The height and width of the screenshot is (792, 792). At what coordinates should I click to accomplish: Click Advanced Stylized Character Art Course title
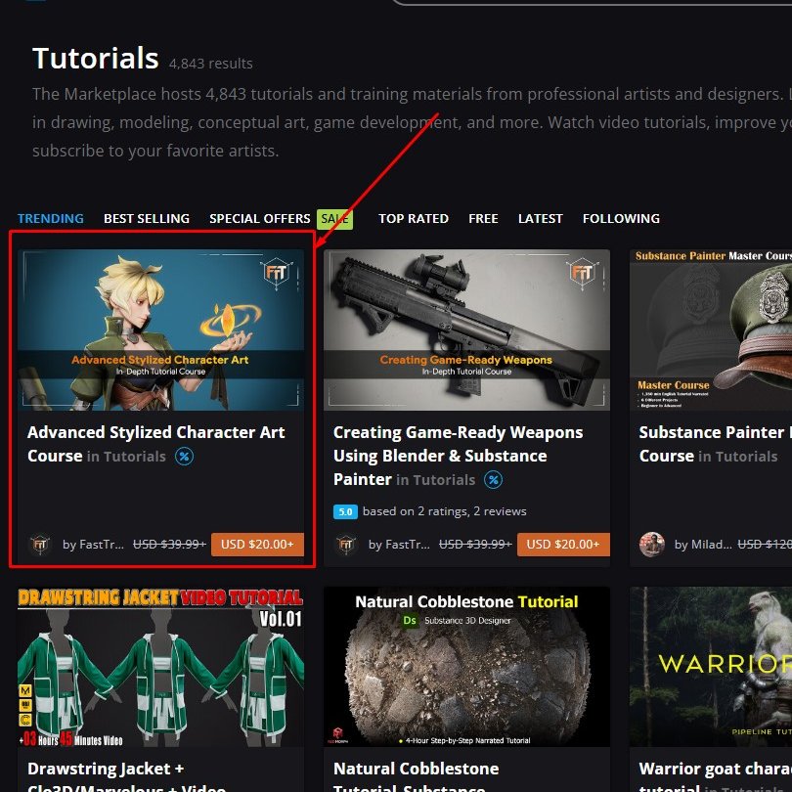(x=155, y=444)
